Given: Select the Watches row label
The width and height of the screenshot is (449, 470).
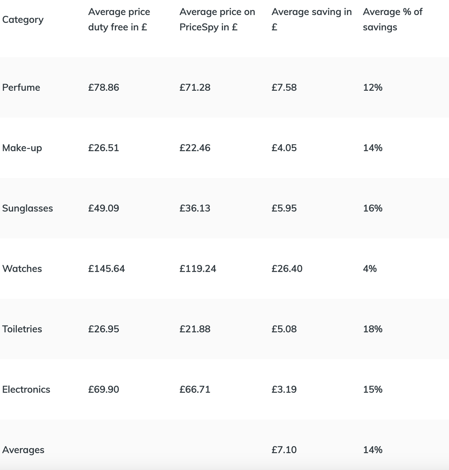Looking at the screenshot, I should (x=22, y=269).
